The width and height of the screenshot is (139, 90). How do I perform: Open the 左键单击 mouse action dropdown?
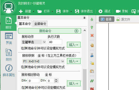tap(34, 42)
